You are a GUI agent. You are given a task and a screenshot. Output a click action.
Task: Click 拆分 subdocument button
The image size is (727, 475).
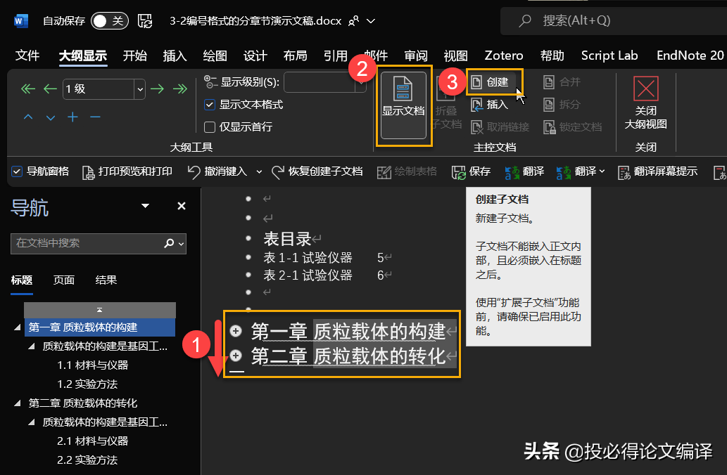tap(562, 105)
